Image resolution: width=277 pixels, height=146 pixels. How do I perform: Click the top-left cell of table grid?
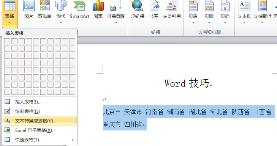[x=7, y=41]
